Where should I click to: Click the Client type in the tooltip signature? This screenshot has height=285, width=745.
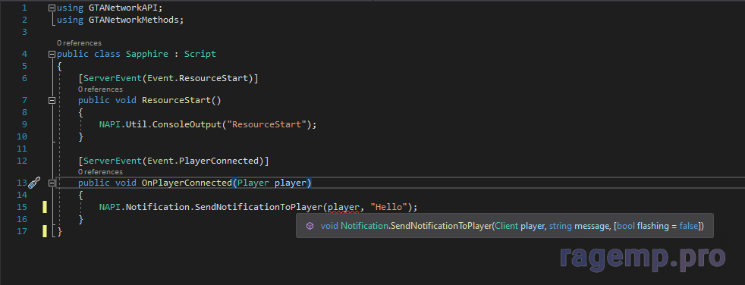pyautogui.click(x=507, y=227)
